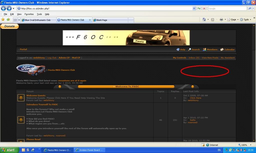
Task: Click the Stop loading icon
Action: point(204,8)
